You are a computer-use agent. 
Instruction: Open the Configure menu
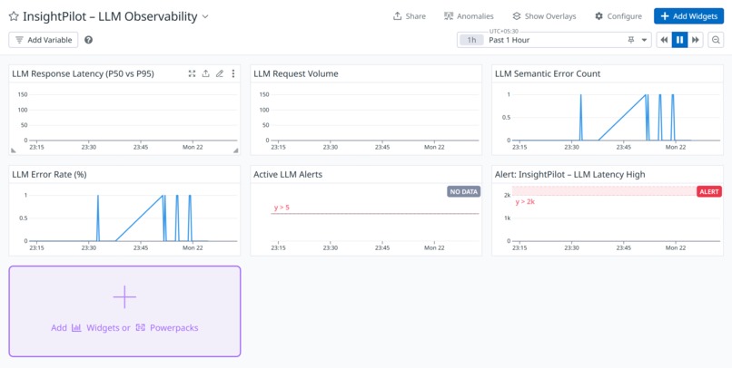pyautogui.click(x=618, y=16)
